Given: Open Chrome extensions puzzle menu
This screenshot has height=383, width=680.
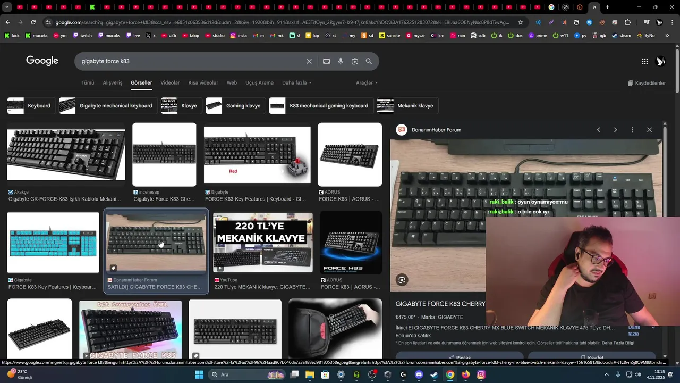Looking at the screenshot, I should click(x=628, y=22).
